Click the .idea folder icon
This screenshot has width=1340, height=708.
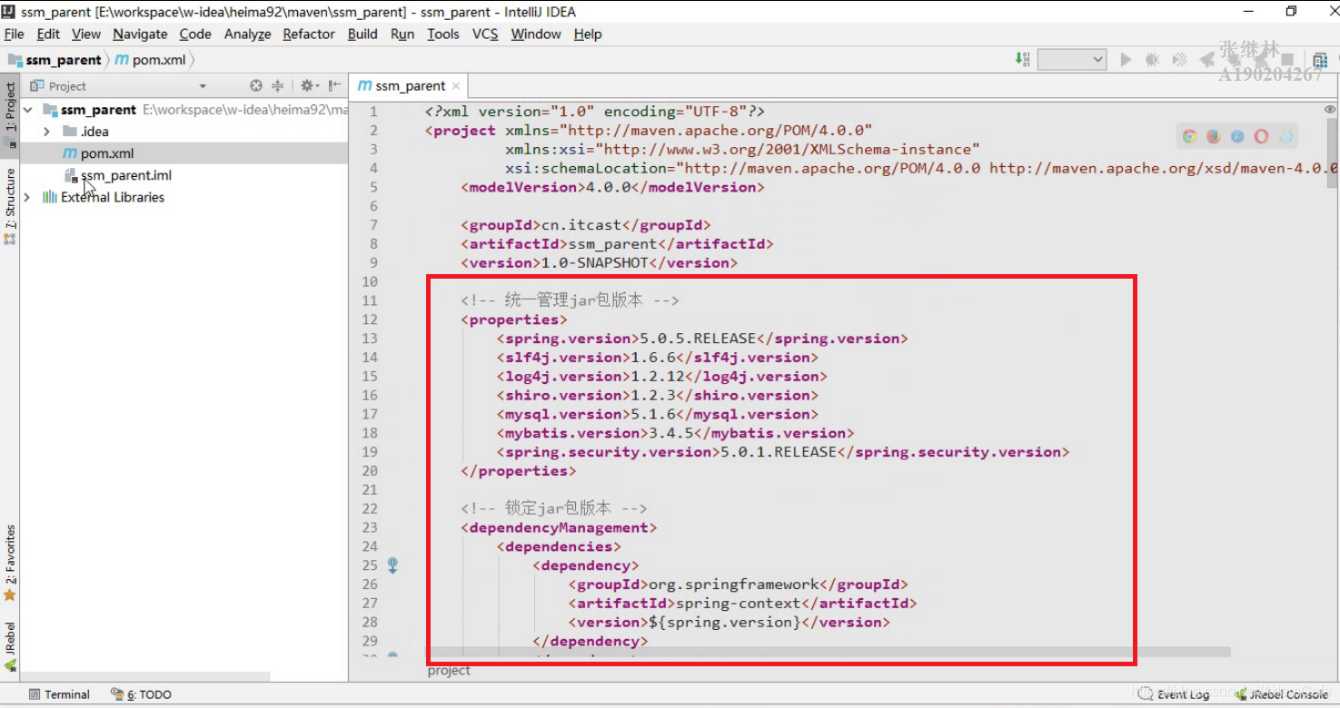click(x=70, y=132)
